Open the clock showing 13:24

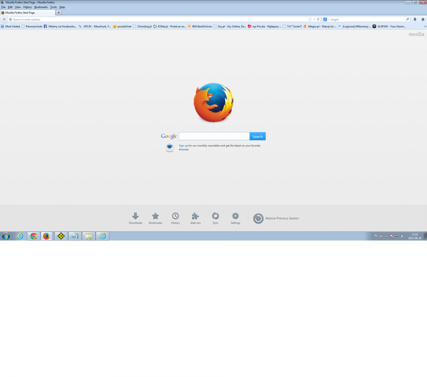point(415,236)
